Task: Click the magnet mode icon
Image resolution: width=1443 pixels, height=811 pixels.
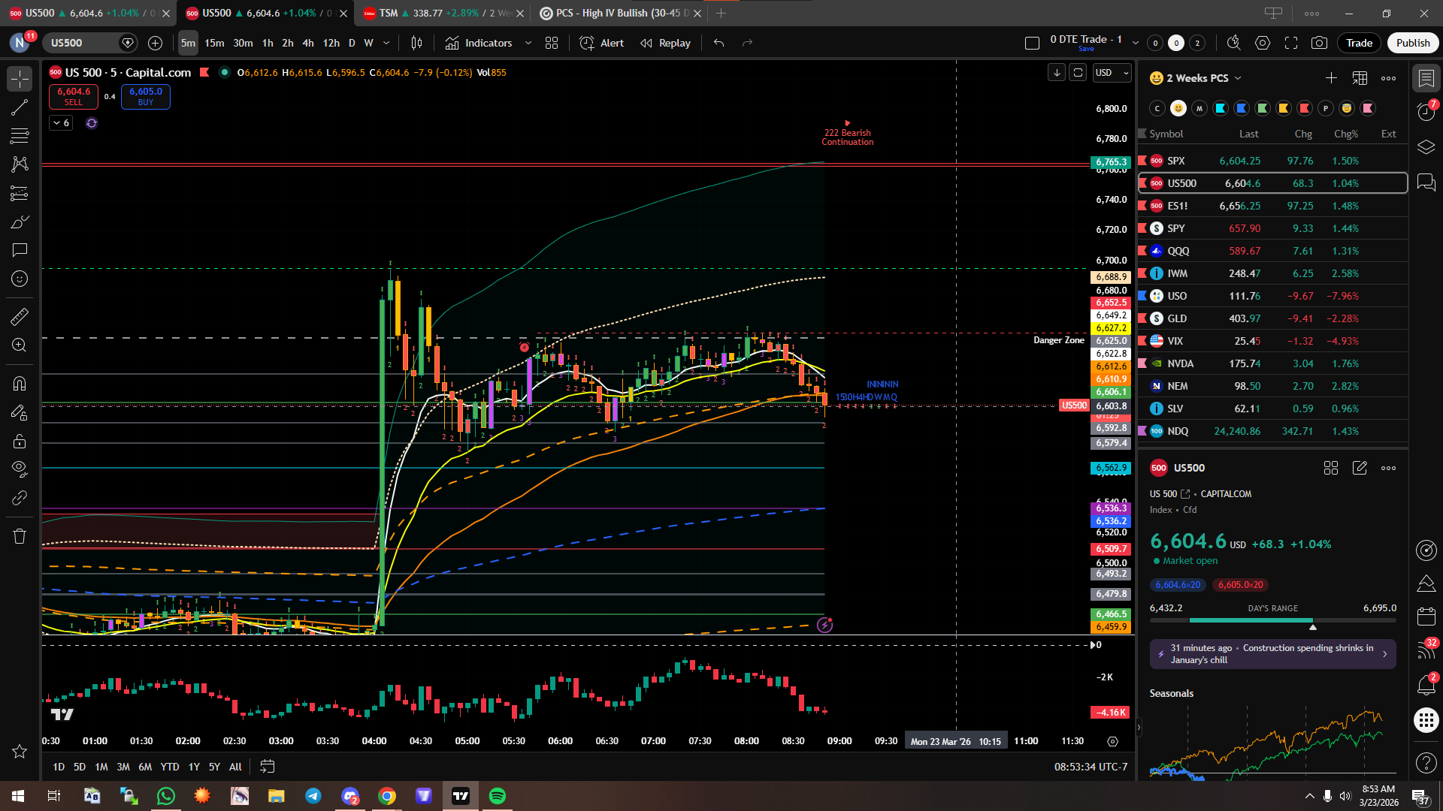Action: coord(20,384)
